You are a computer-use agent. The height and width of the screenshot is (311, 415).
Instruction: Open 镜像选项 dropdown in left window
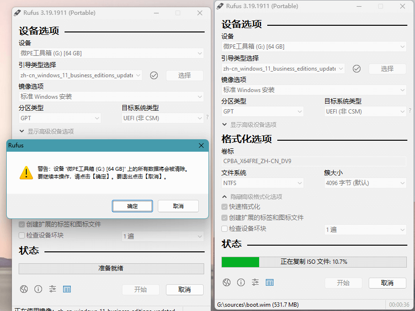click(x=111, y=97)
